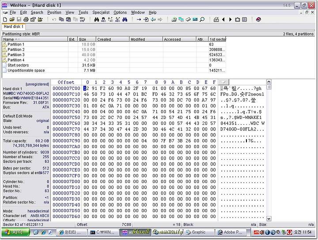Click the magnifier analysis icon

click(202, 19)
